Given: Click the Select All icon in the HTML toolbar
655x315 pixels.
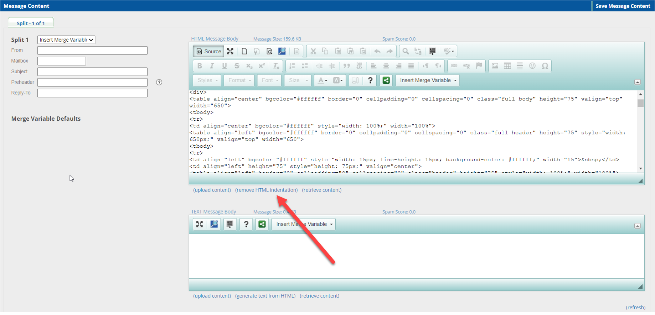Looking at the screenshot, I should click(432, 51).
